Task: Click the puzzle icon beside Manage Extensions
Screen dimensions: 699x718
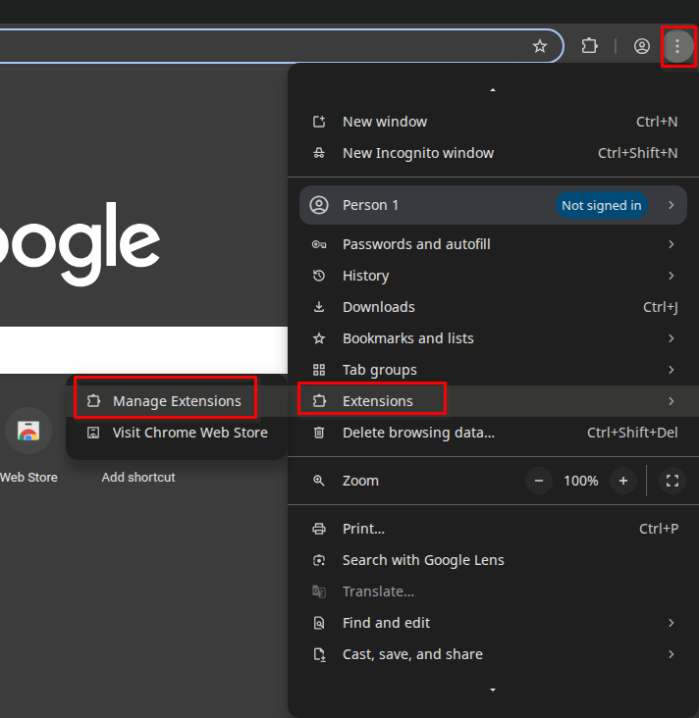Action: coord(93,401)
